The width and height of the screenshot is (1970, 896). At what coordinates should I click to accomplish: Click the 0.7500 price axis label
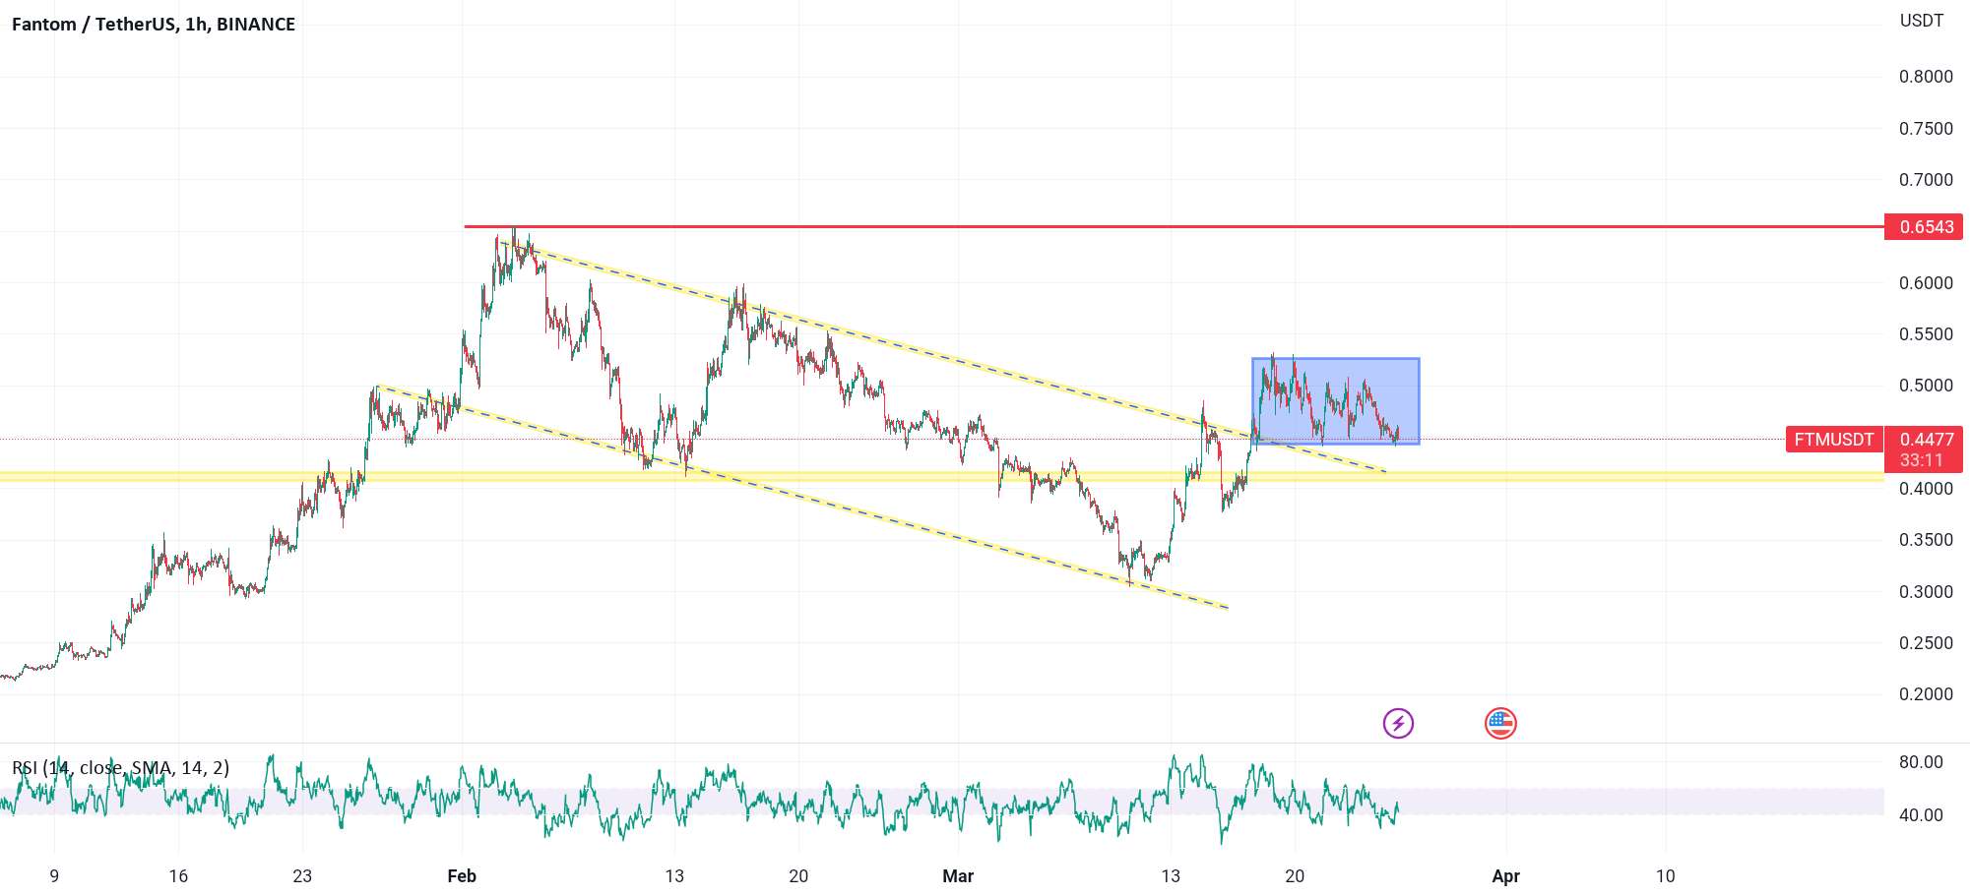coord(1926,129)
